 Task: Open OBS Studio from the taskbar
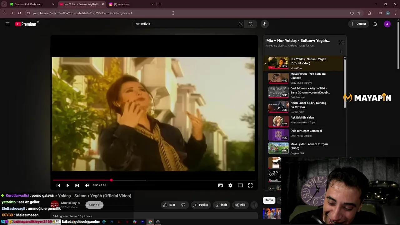(x=158, y=222)
